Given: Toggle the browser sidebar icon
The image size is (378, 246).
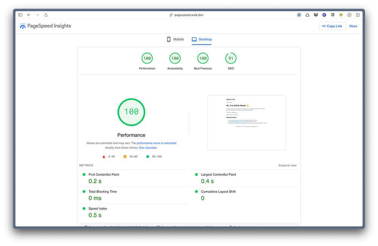Looking at the screenshot, I should [x=20, y=15].
